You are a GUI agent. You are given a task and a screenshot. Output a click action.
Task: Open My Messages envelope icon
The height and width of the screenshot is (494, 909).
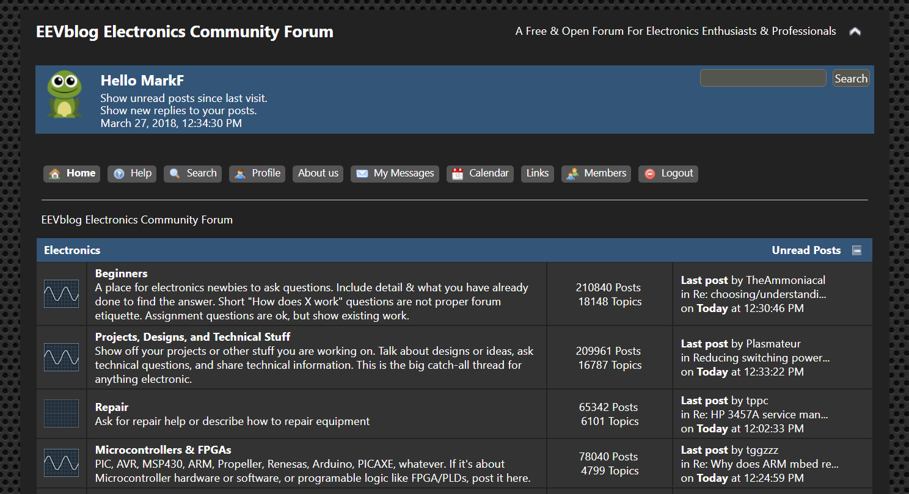pos(361,173)
